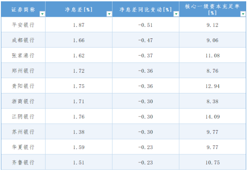
Task: Select the 平安银行 cell
Action: click(23, 25)
